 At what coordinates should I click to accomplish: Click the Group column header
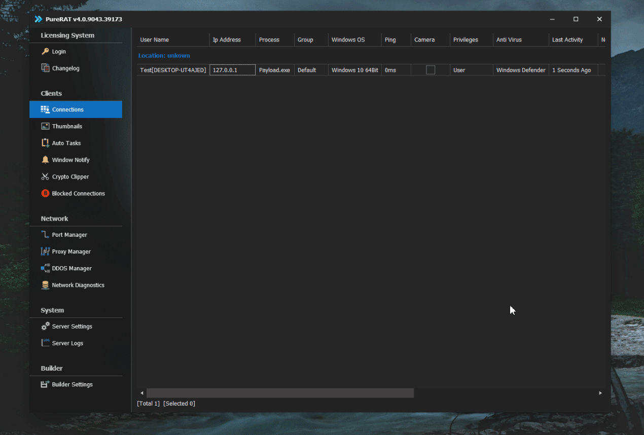click(x=311, y=40)
